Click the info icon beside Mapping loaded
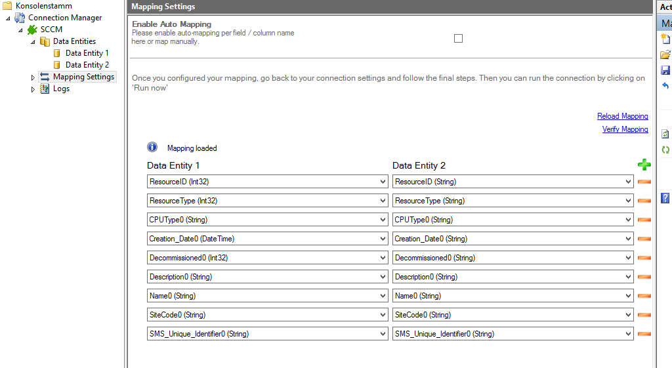This screenshot has width=672, height=368. 152,148
